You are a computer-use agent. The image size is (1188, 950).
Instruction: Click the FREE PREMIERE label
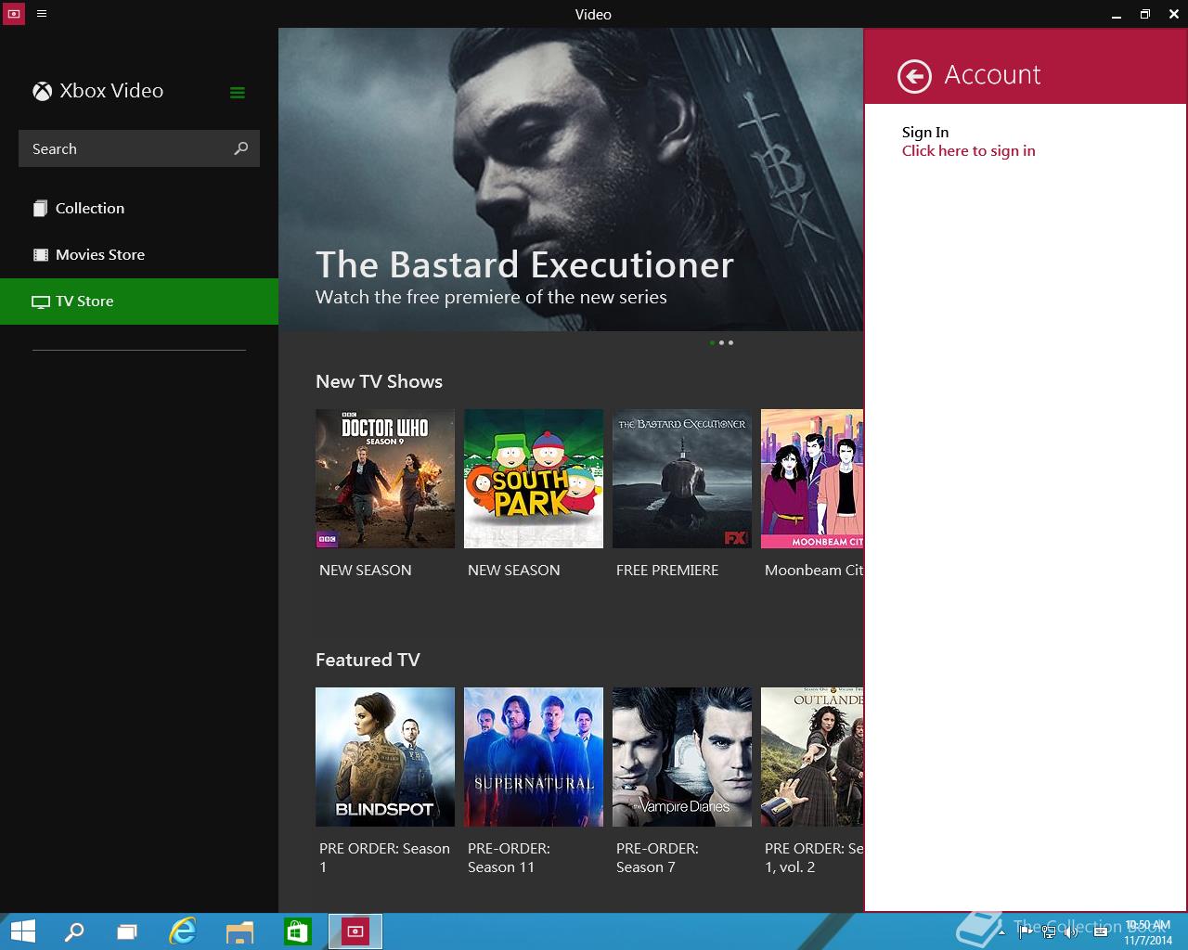pos(667,571)
